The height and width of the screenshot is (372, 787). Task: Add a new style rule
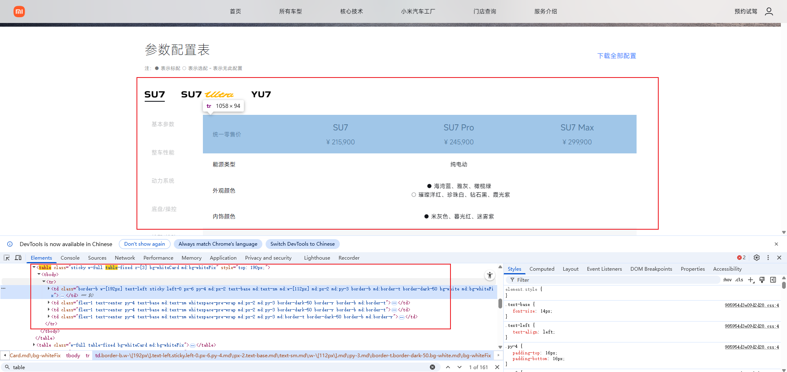click(751, 280)
